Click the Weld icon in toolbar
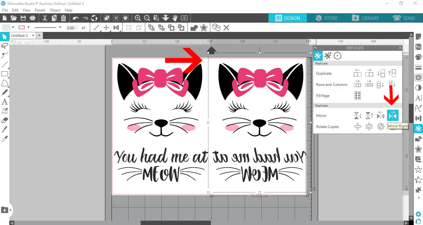The width and height of the screenshot is (423, 225). pos(194,28)
